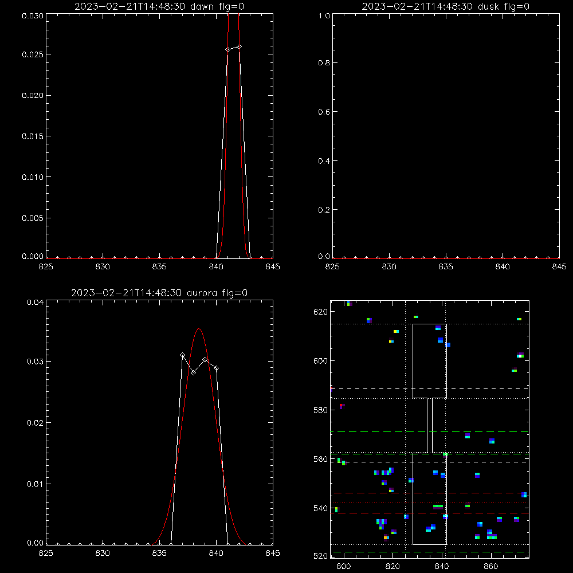Click the 540 y-axis label on detector image
This screenshot has height=573, width=573.
(320, 508)
